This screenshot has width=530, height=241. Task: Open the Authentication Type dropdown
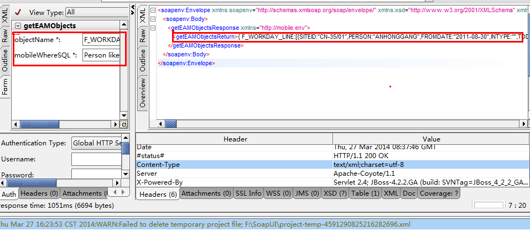pos(96,143)
